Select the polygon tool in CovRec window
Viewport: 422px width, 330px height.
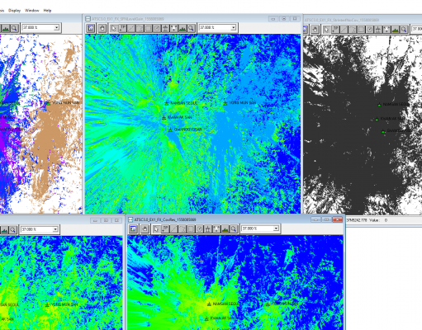pyautogui.click(x=183, y=229)
